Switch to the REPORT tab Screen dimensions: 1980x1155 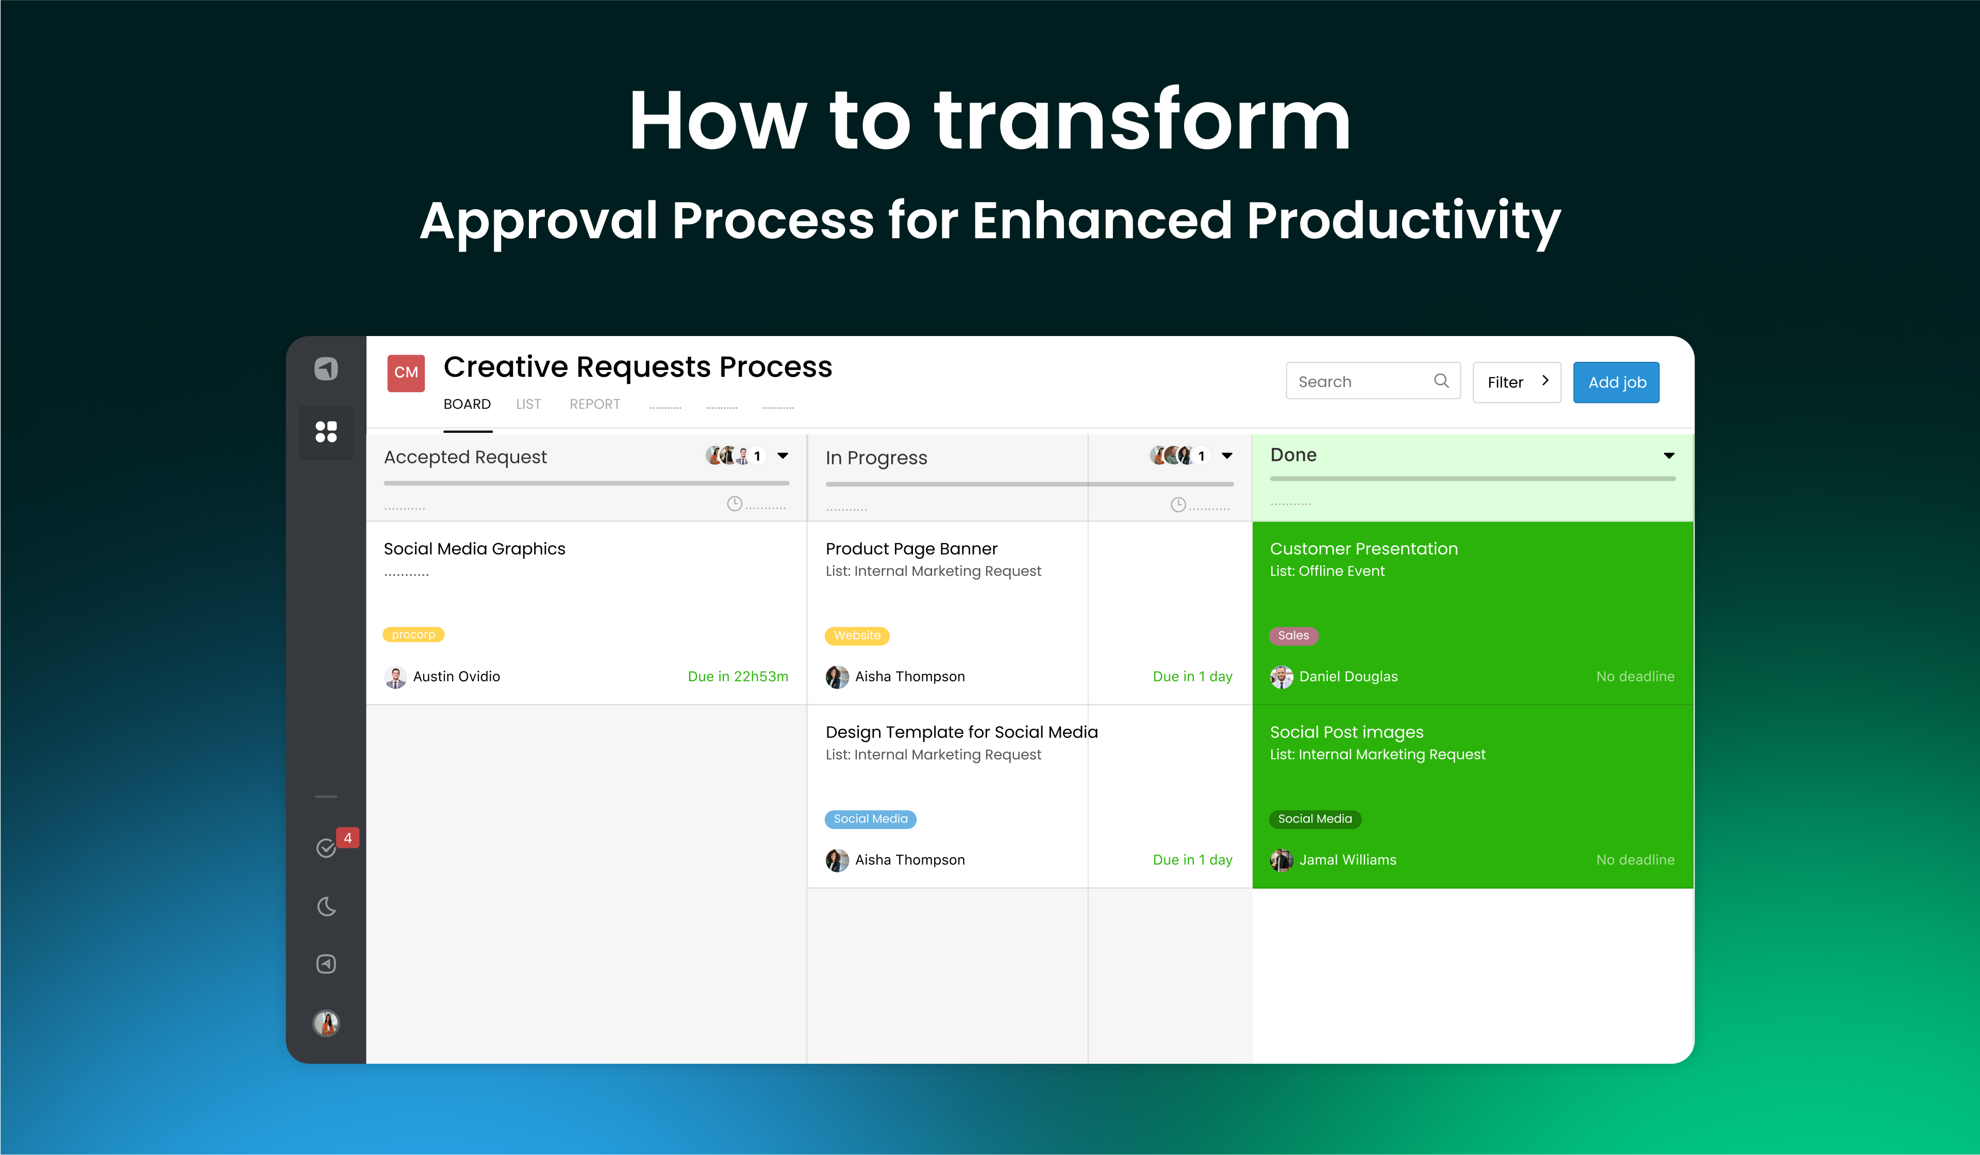coord(595,405)
